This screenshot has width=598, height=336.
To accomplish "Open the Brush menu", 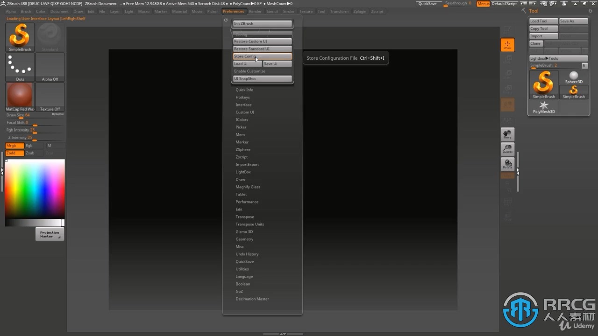I will pos(26,11).
